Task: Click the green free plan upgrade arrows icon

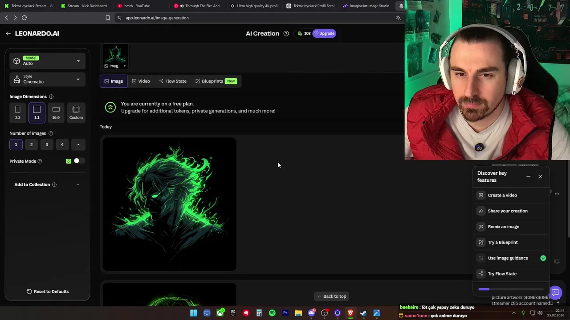Action: [110, 107]
